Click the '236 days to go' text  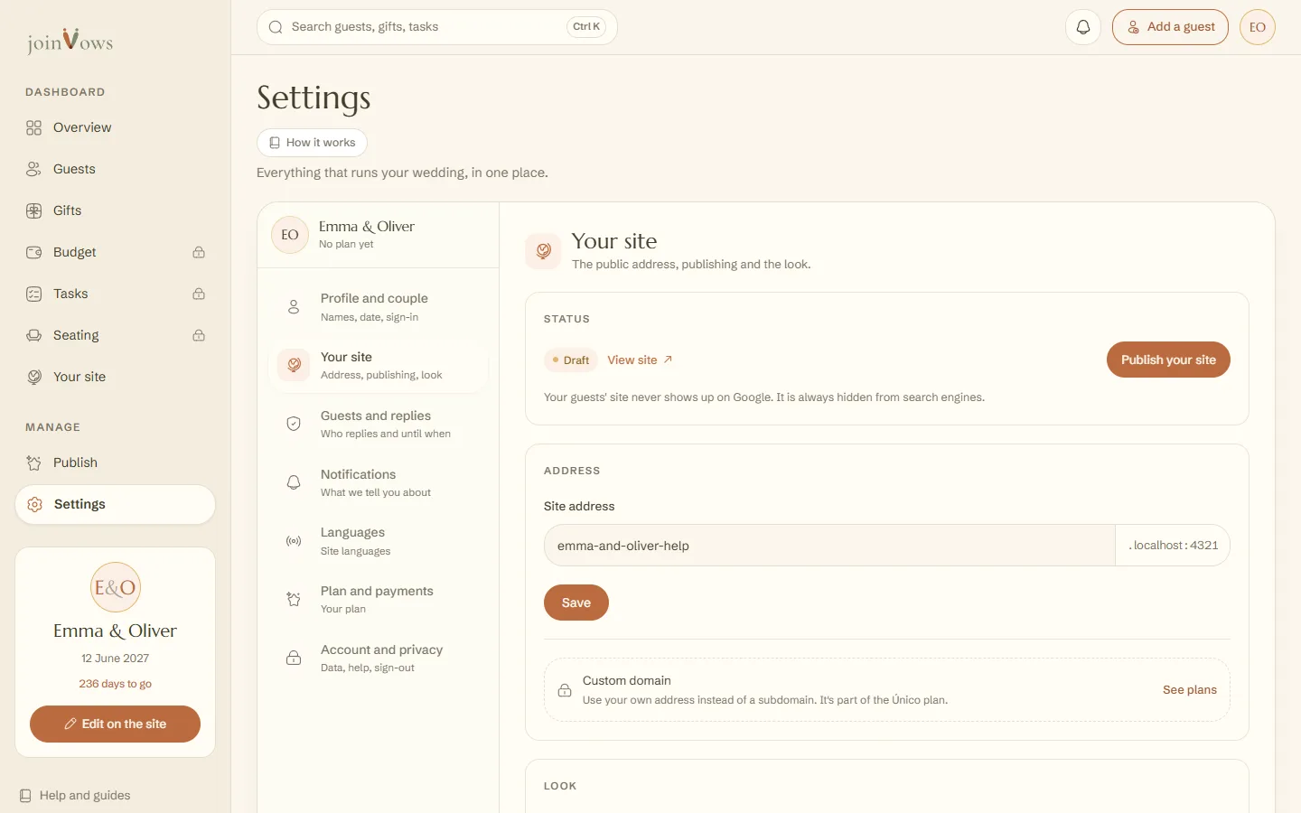coord(116,684)
